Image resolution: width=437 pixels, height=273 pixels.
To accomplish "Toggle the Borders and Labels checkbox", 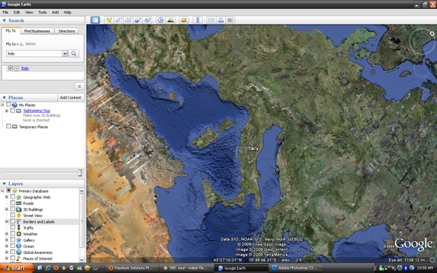I will [12, 221].
